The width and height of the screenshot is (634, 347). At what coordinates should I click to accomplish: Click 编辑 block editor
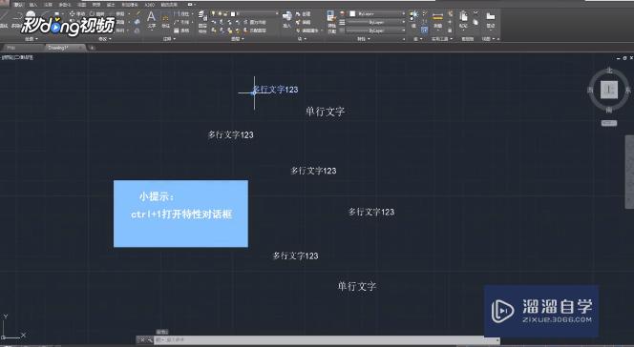coord(304,22)
